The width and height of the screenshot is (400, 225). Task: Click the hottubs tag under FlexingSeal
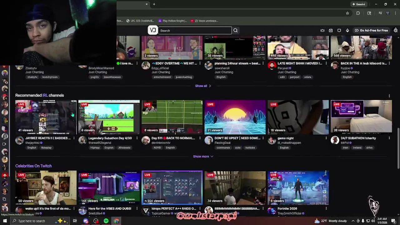point(250,148)
